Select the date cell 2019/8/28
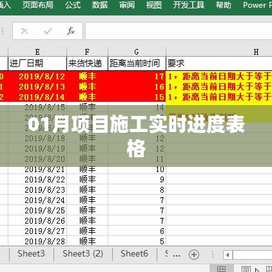 point(37,241)
